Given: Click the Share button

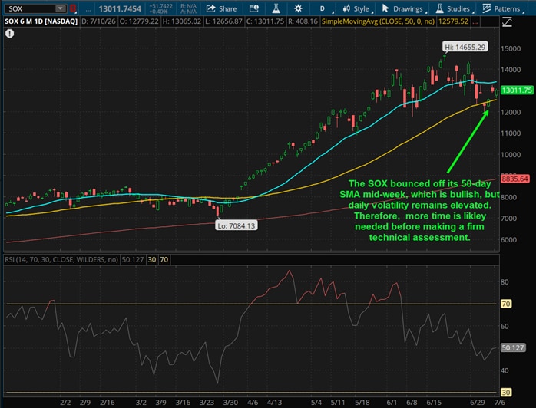Looking at the screenshot, I should point(221,9).
